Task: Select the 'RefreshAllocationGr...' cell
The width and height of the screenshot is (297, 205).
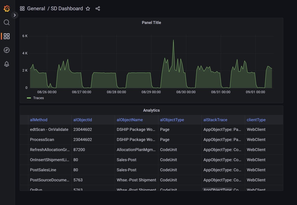Action: [50, 150]
